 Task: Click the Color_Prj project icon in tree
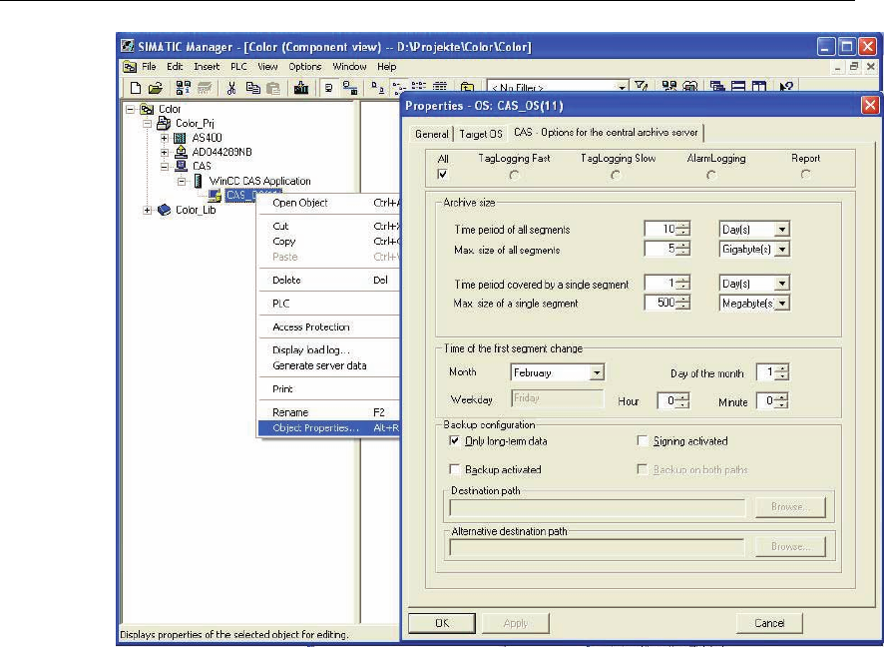click(164, 123)
